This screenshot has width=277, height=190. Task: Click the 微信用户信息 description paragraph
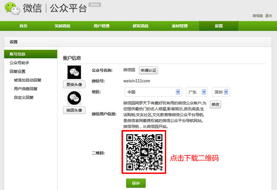(164, 115)
